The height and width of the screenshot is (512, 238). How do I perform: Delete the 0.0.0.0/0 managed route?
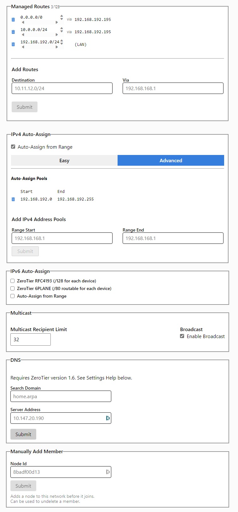(x=13, y=20)
